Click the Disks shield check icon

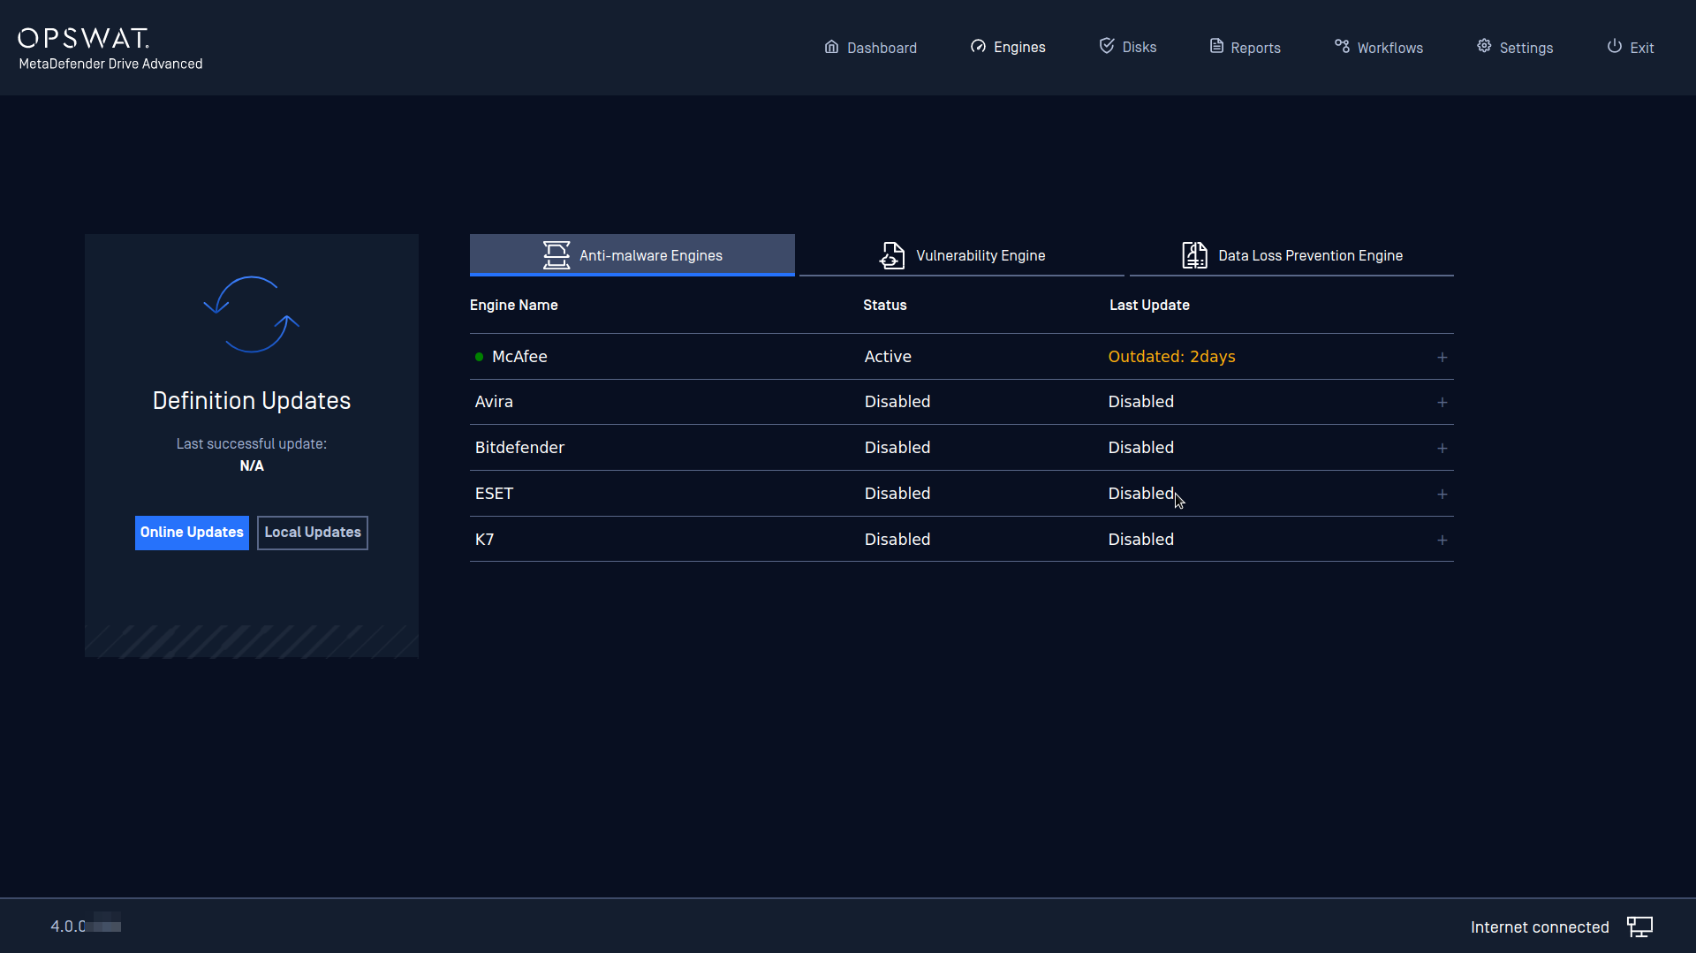(1107, 46)
